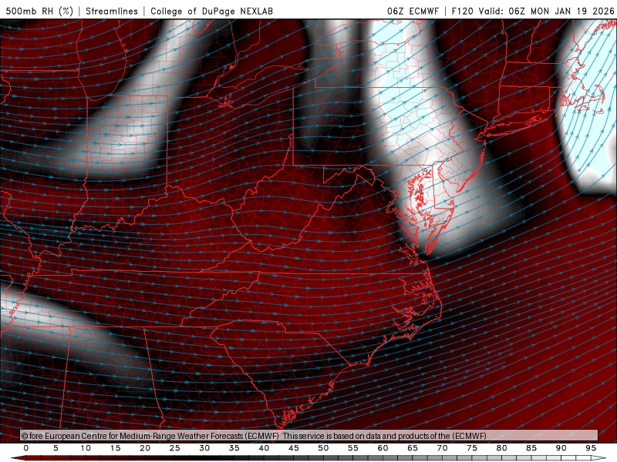617x462 pixels.
Task: Click the '95' value on the RH scale
Action: click(591, 448)
